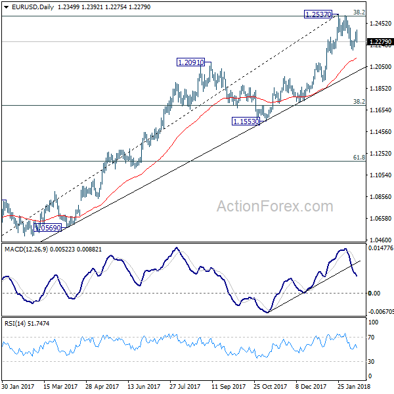
Task: Click the RSI 30 level label
Action: pyautogui.click(x=371, y=362)
